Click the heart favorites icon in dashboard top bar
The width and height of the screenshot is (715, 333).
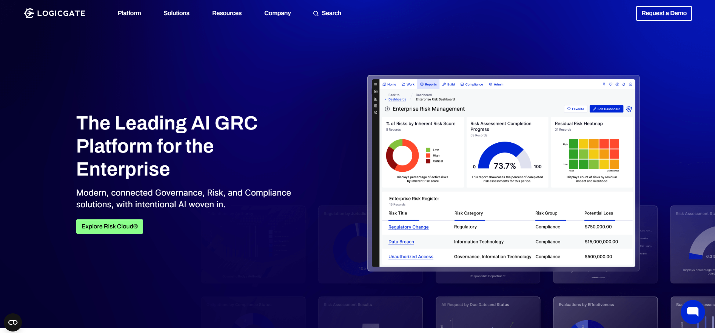pyautogui.click(x=610, y=84)
